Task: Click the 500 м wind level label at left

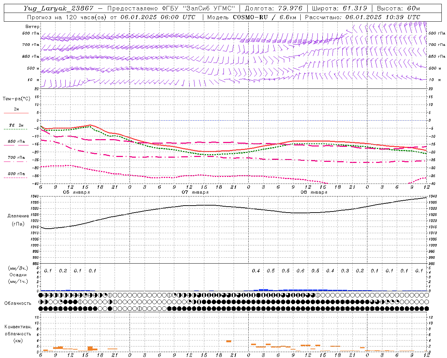Action: 33,68
